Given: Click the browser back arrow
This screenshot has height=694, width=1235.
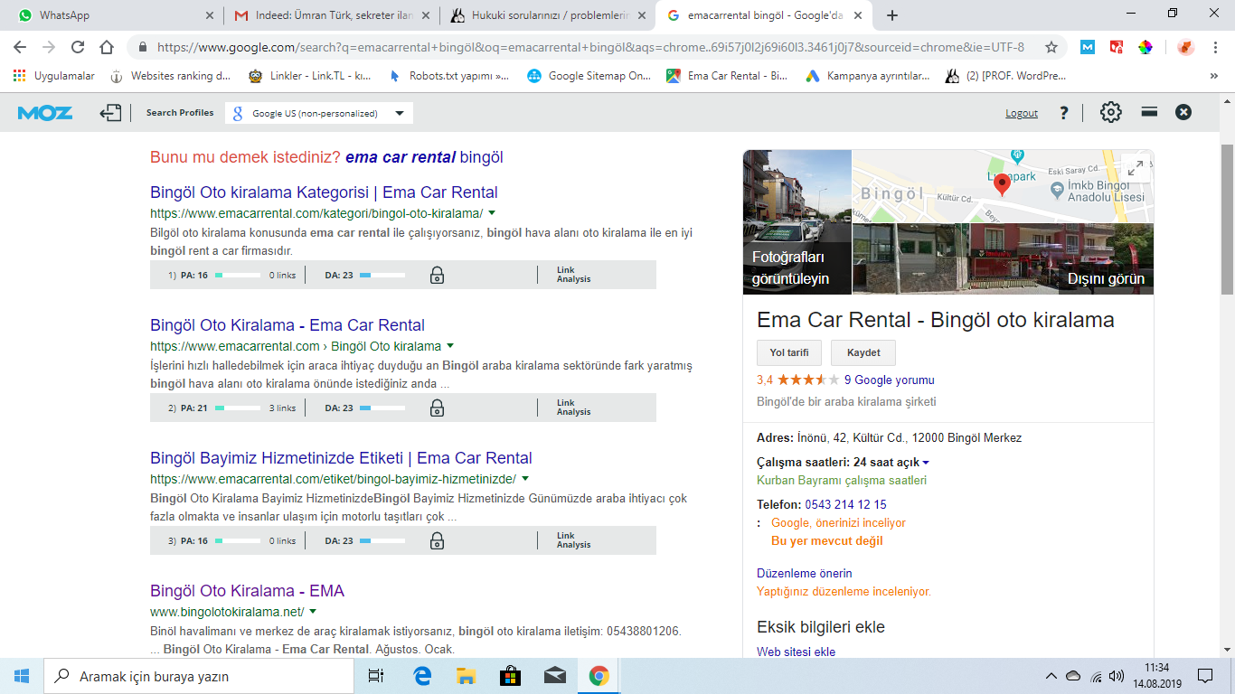Looking at the screenshot, I should click(20, 47).
